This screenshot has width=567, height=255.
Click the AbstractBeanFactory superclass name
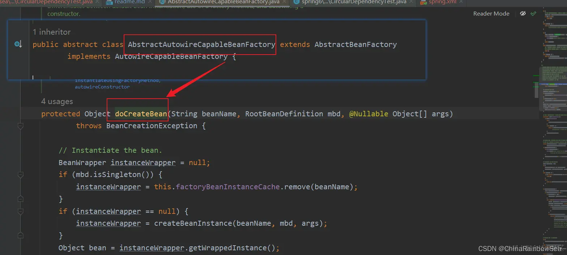point(355,44)
